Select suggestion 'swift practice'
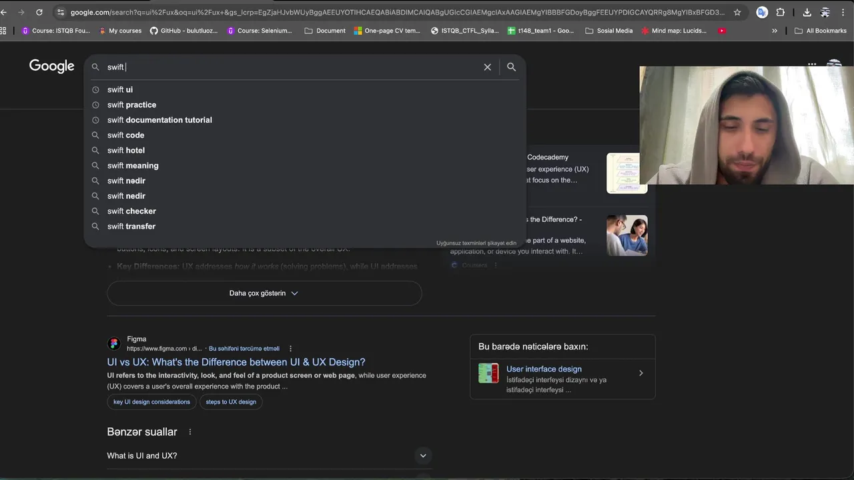The height and width of the screenshot is (480, 854). pos(305,105)
